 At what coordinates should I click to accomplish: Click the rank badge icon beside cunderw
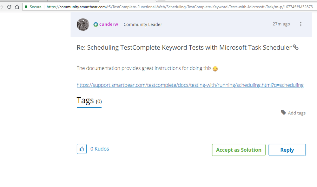tap(96, 24)
